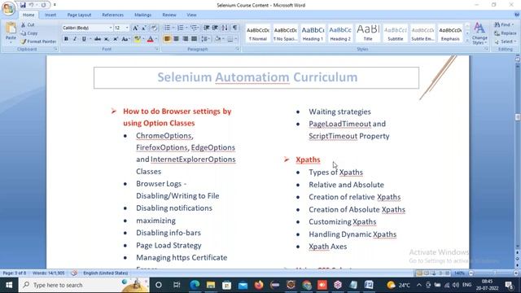The image size is (521, 293).
Task: Toggle Italic formatting
Action: pyautogui.click(x=75, y=39)
